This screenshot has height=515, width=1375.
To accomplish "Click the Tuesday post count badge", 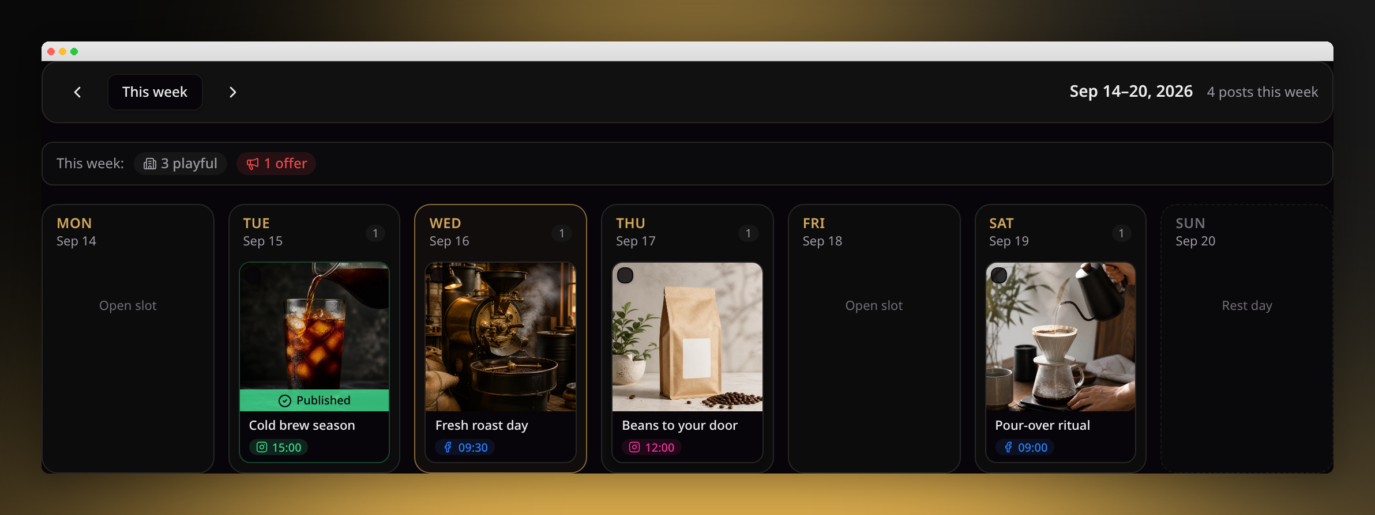I will point(375,233).
